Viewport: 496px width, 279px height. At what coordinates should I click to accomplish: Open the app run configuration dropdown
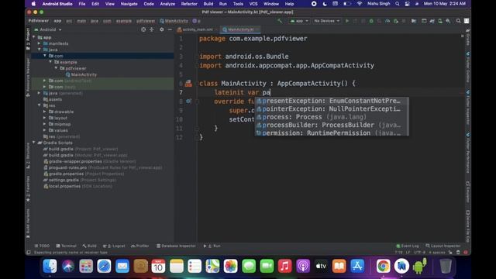pyautogui.click(x=299, y=21)
